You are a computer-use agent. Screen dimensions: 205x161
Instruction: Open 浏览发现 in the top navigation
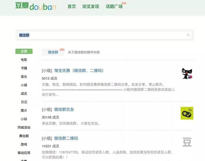(x=91, y=6)
